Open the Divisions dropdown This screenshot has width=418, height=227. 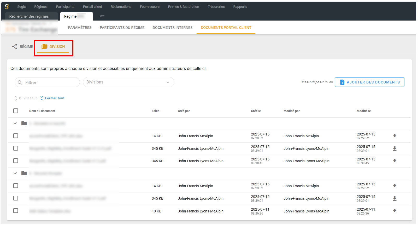point(128,82)
